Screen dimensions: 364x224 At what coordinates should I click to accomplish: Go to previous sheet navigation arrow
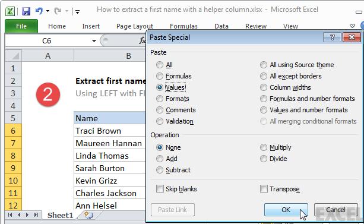(19, 215)
